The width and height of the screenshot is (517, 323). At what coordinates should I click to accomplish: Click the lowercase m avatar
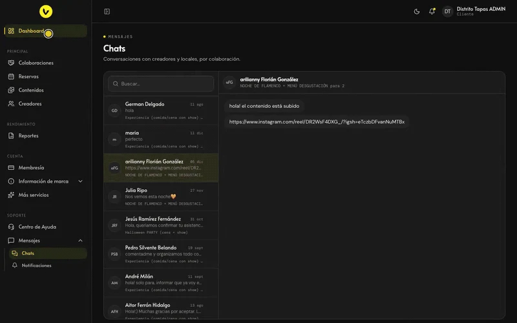114,140
